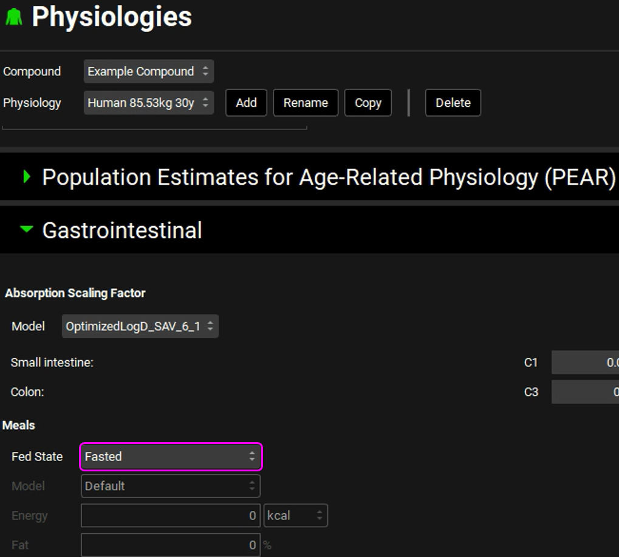Click the Fat percentage input field
Screen dimensions: 619x557
(170, 545)
